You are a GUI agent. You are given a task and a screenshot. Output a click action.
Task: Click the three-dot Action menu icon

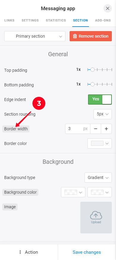[x=20, y=252]
